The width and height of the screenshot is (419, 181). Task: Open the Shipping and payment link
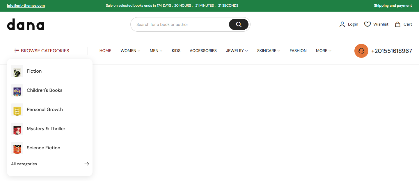coord(393,6)
